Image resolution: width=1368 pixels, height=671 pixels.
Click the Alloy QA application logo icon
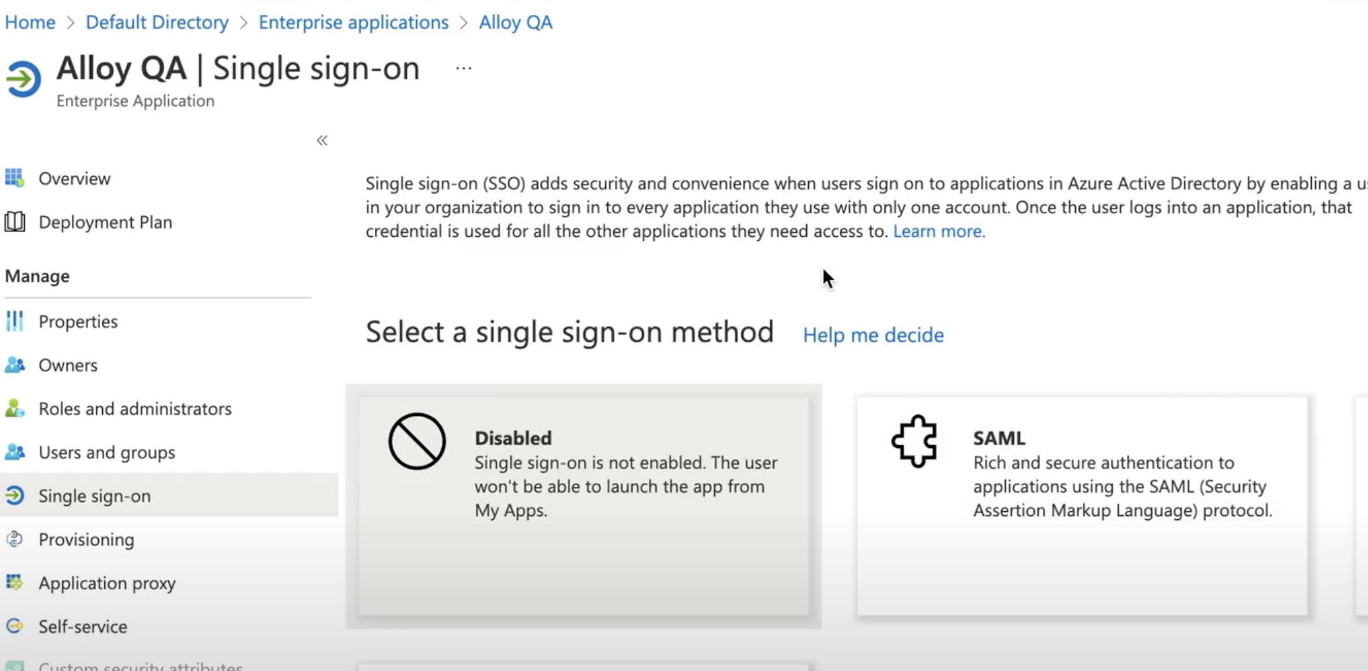[x=23, y=80]
